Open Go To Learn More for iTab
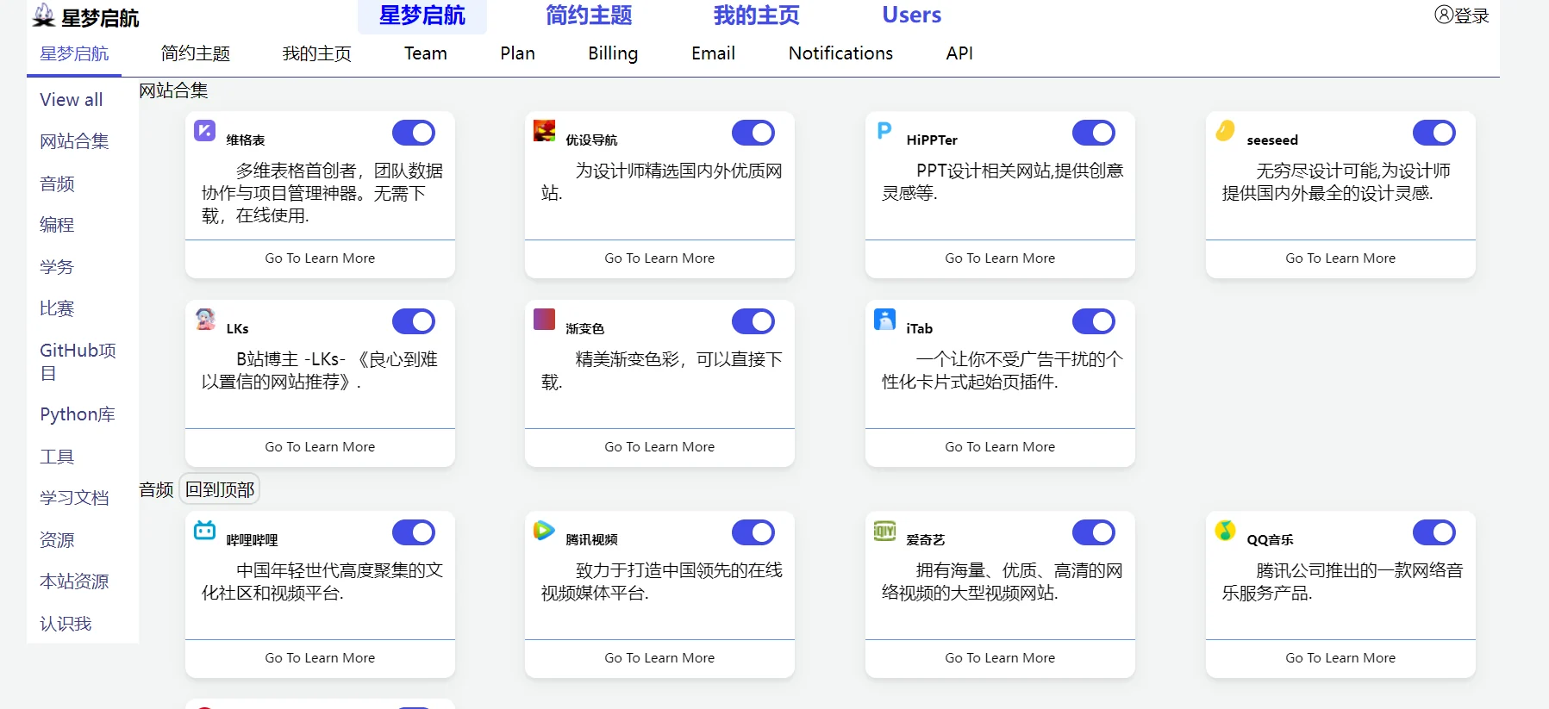Image resolution: width=1549 pixels, height=709 pixels. click(1000, 447)
